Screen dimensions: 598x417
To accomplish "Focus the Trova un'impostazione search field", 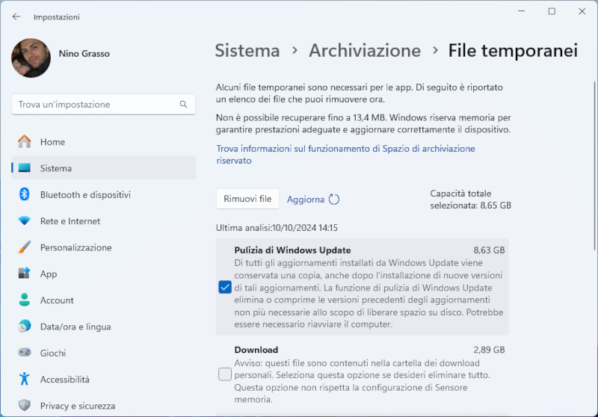I will point(103,105).
